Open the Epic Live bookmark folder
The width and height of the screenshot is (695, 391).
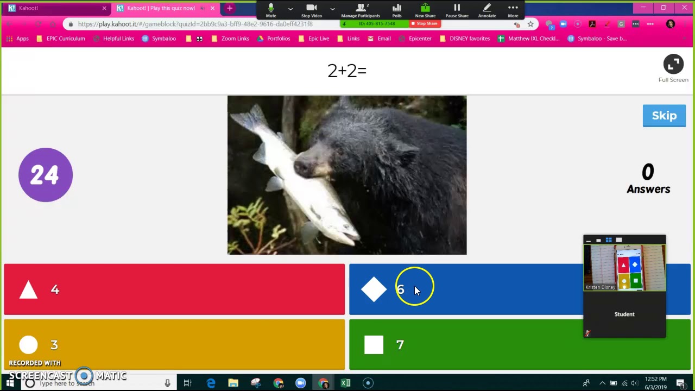[x=313, y=39]
